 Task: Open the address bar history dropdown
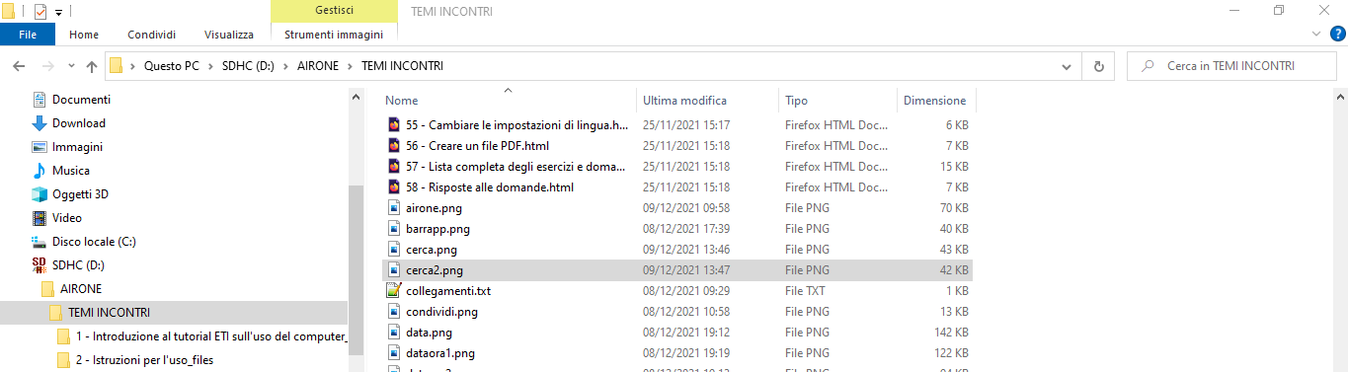coord(1067,66)
